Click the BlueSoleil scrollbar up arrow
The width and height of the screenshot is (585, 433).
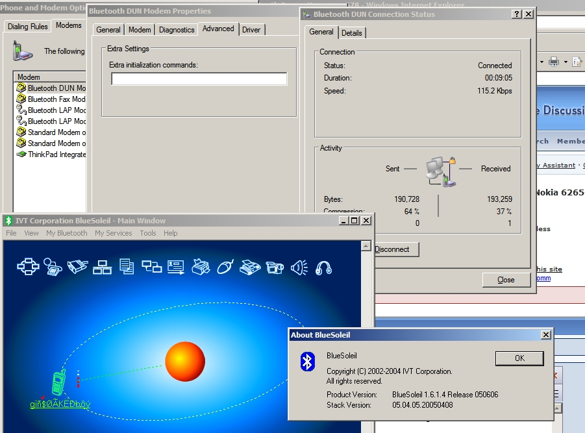coord(366,246)
